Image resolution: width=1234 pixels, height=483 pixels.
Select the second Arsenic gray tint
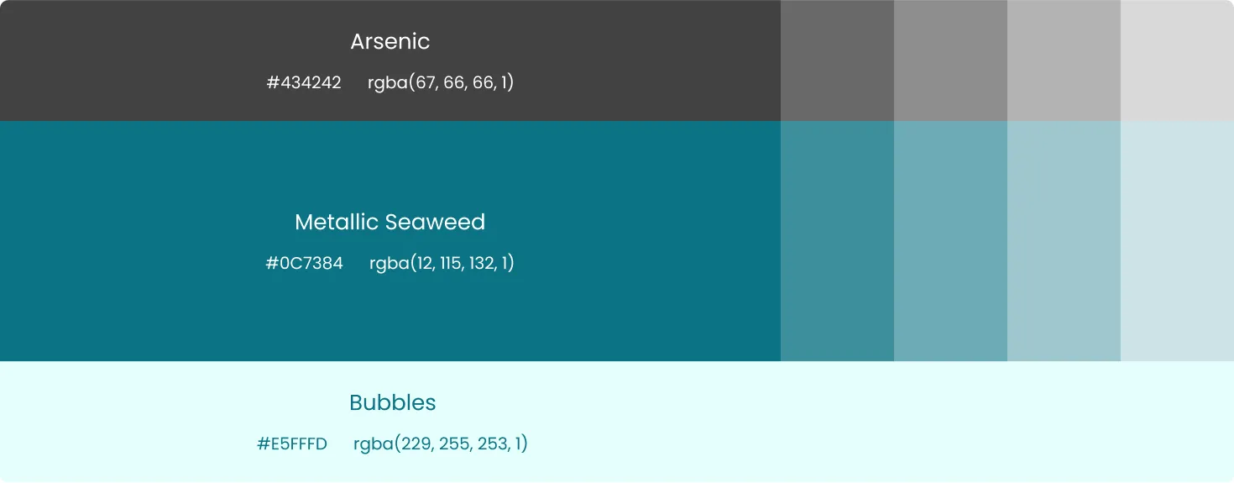point(950,60)
